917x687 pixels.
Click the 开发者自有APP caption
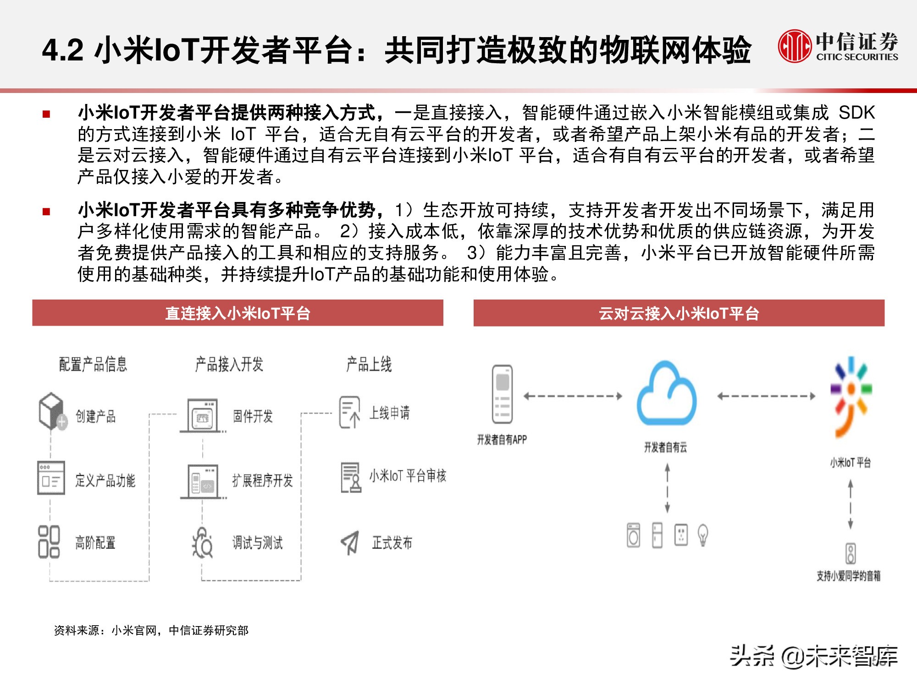[x=502, y=440]
